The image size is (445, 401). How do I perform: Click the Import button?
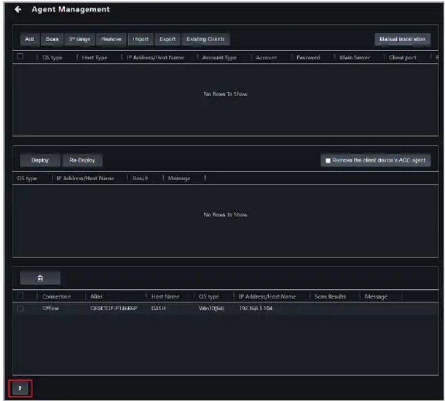coord(141,39)
